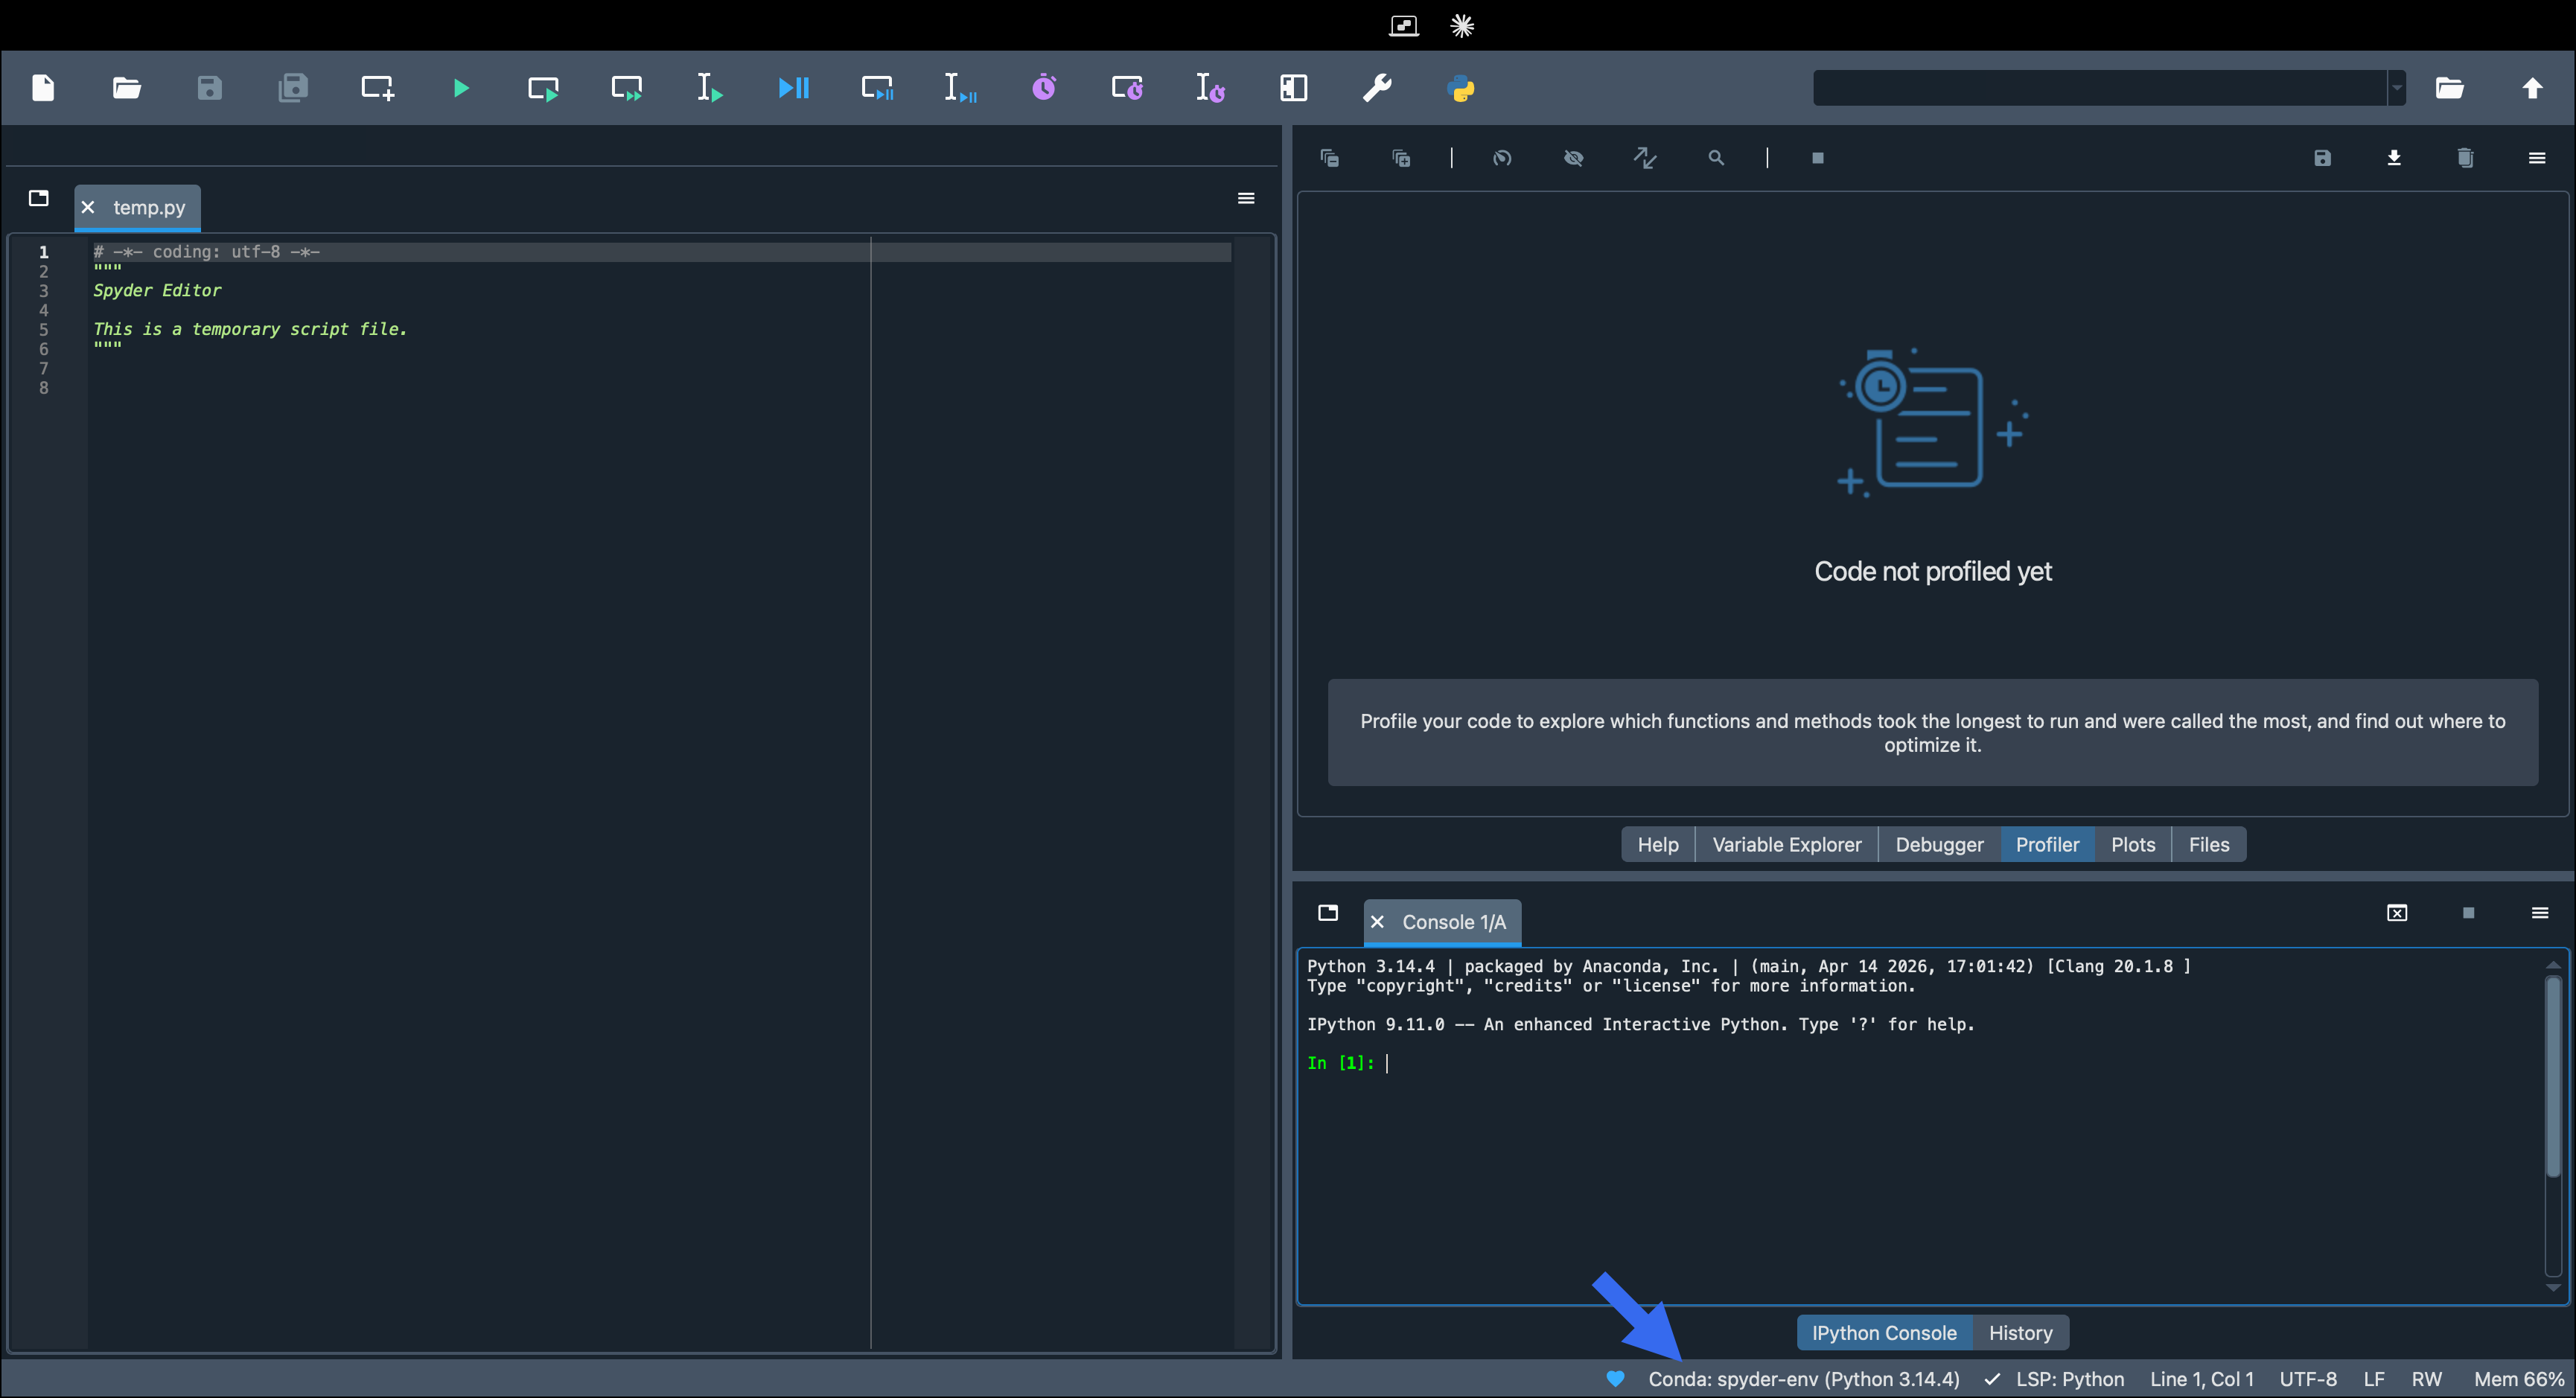Maximize current pane icon
Screen dimensions: 2576x1398
point(1294,88)
